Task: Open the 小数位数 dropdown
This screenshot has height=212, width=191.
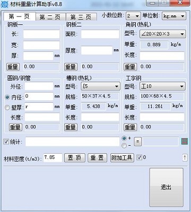Action: 133,16
